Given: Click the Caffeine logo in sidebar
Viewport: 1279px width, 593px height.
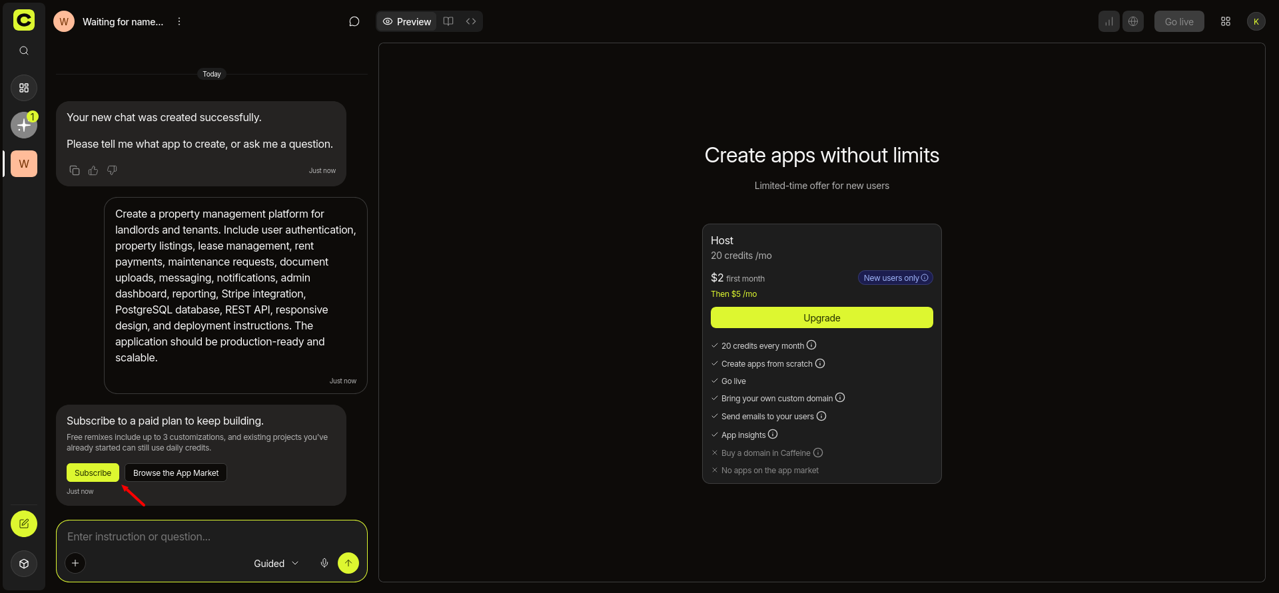Looking at the screenshot, I should (x=24, y=21).
